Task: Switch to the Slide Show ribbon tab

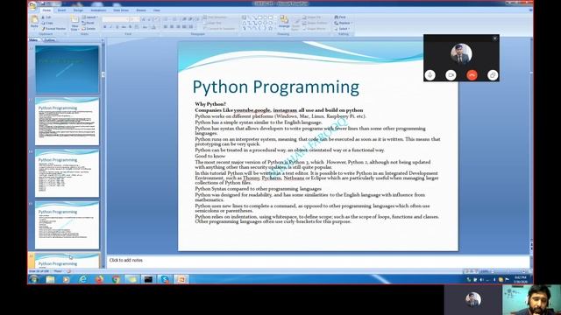Action: pos(121,10)
